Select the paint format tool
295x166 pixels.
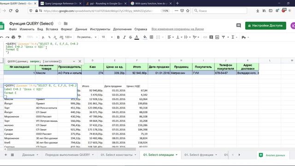19,37
